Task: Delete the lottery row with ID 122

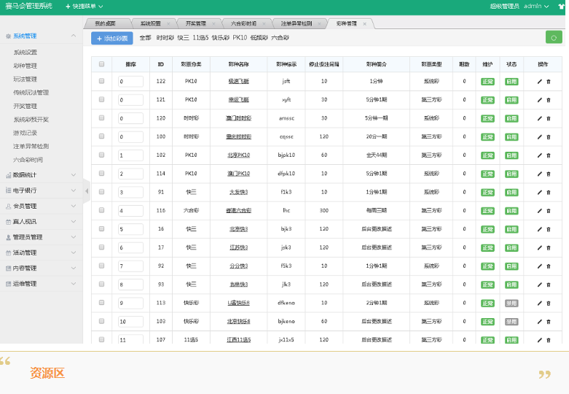Action: pos(549,82)
